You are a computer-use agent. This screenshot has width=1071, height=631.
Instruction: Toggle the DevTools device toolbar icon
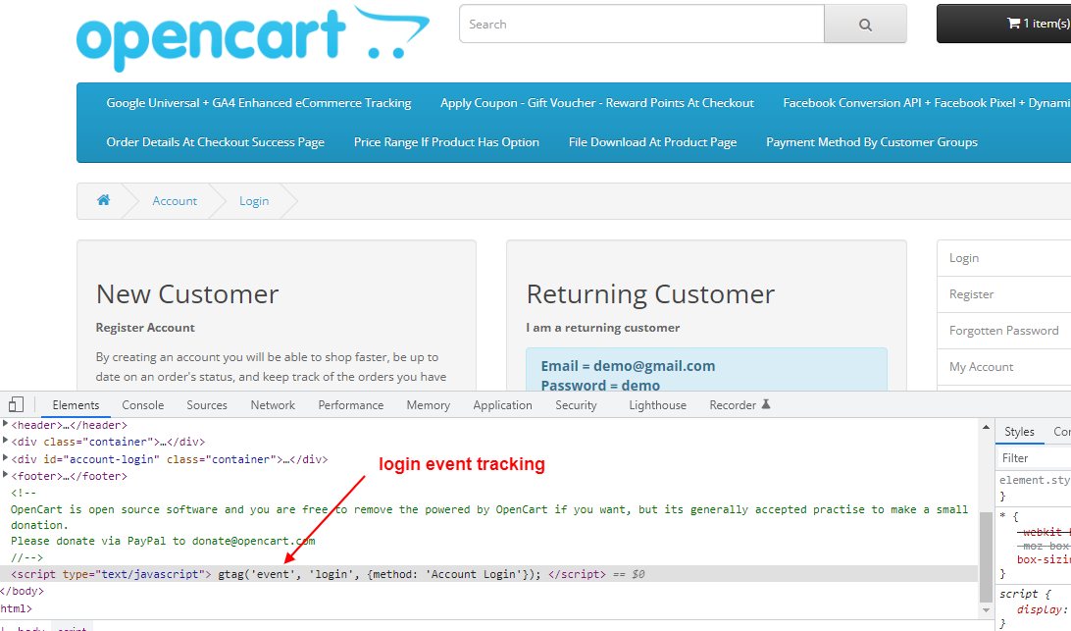click(x=17, y=404)
